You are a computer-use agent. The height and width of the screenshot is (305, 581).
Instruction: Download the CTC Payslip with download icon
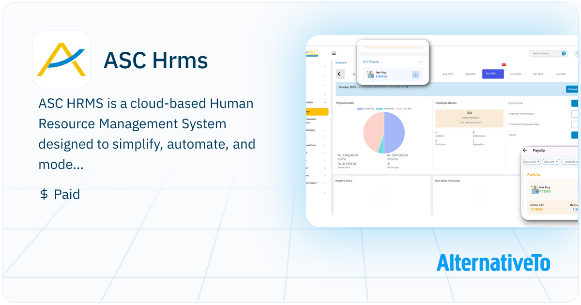415,75
